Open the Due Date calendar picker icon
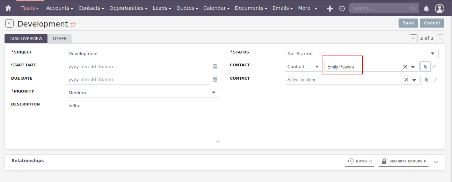452x182 pixels. pyautogui.click(x=215, y=79)
